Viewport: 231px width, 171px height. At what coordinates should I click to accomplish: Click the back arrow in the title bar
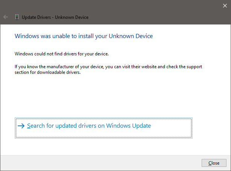[x=6, y=17]
